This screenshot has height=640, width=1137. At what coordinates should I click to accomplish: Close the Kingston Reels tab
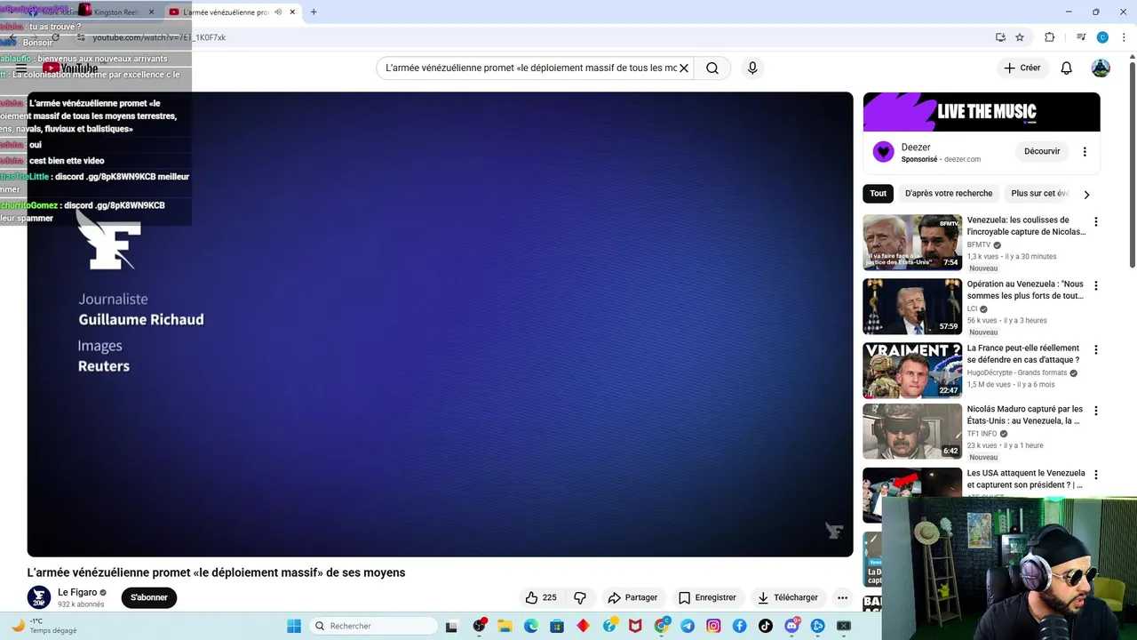click(151, 12)
